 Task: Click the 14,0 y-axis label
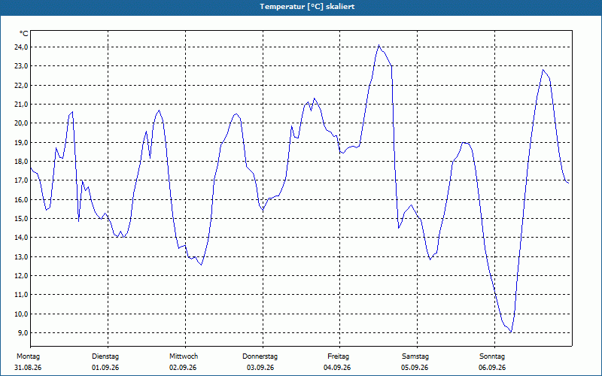pyautogui.click(x=21, y=238)
